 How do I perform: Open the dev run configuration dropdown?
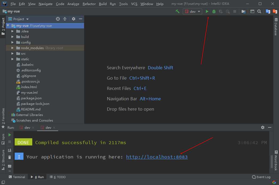[x=192, y=11]
